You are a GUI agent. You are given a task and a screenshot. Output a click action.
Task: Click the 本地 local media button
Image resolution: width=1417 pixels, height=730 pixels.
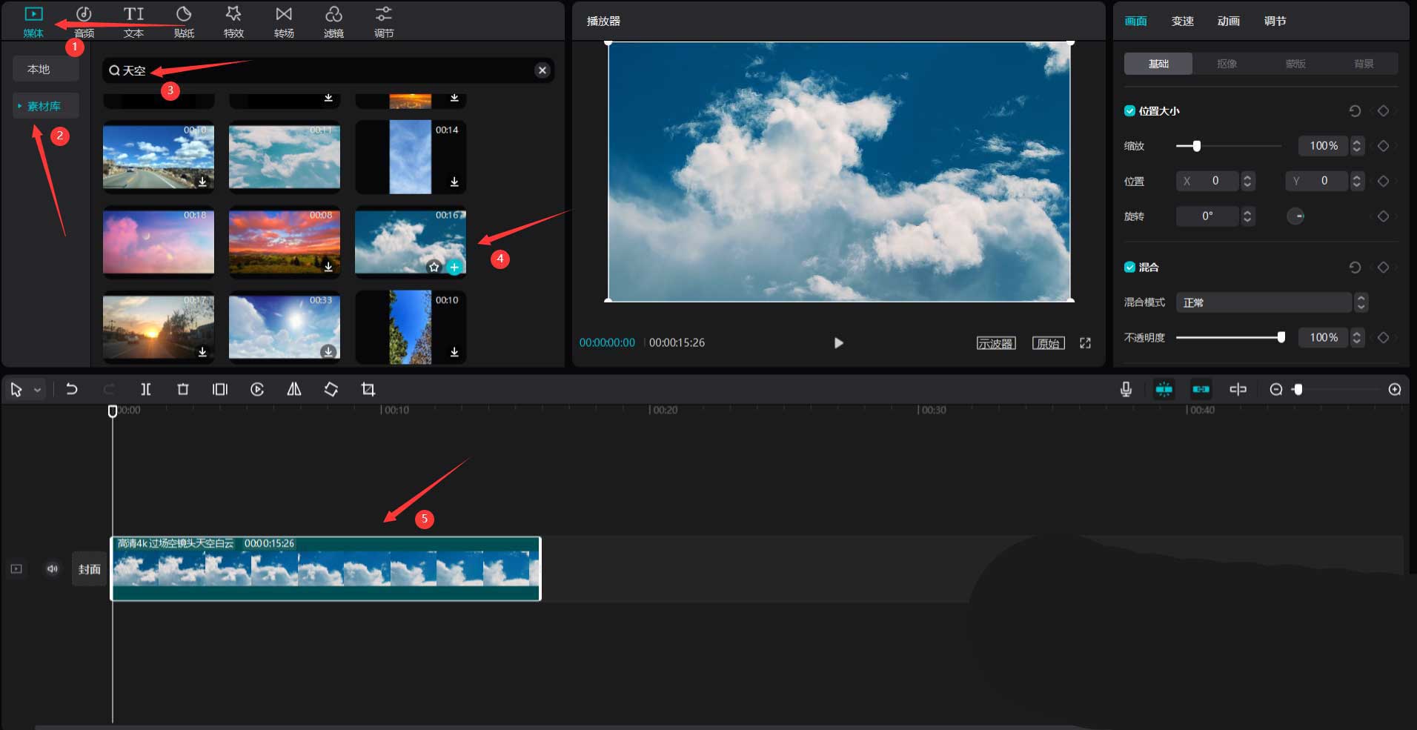(x=39, y=69)
